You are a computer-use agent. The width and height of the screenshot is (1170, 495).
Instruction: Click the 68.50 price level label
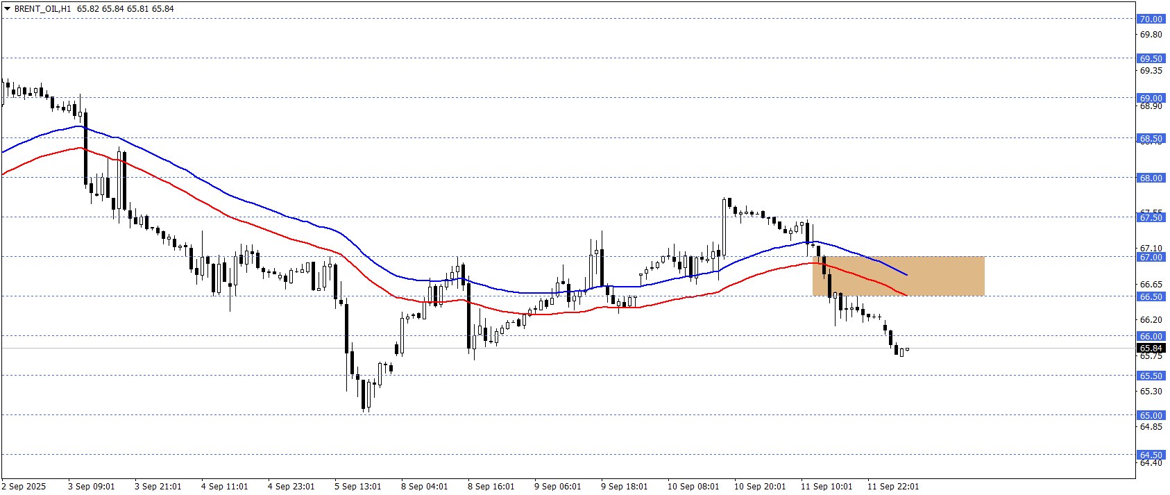(1151, 138)
